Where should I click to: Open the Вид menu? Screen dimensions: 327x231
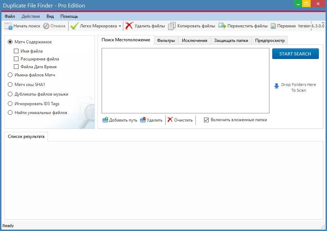(x=50, y=16)
